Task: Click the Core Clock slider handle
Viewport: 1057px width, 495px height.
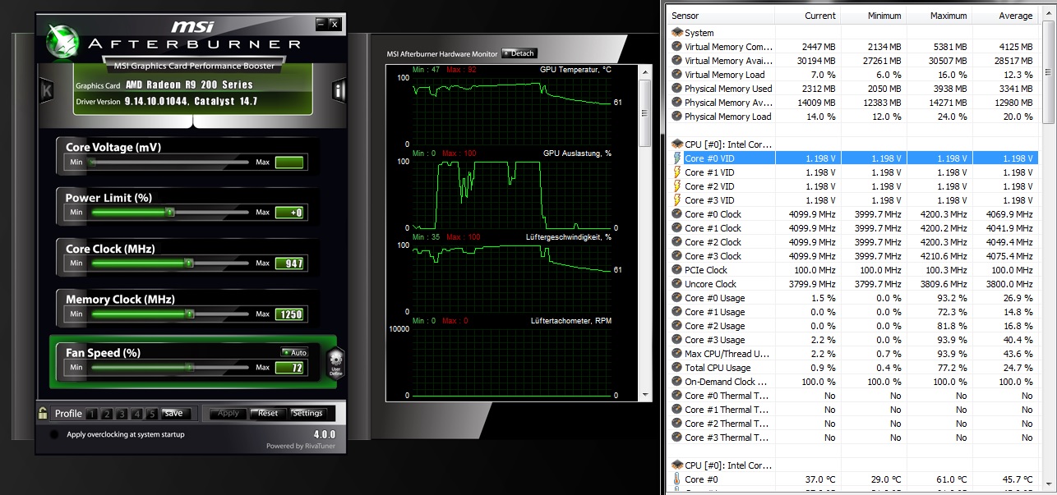Action: pos(188,264)
